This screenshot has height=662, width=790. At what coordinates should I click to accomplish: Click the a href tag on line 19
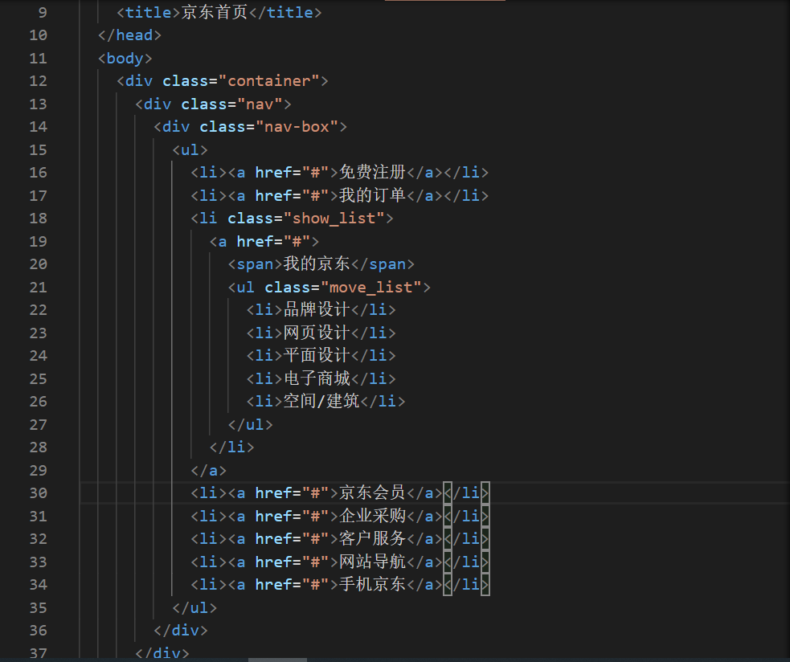(264, 242)
